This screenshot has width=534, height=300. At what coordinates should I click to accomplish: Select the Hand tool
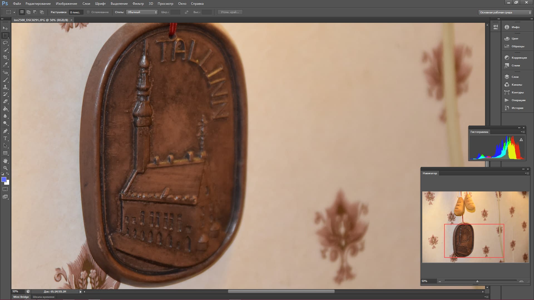click(x=5, y=161)
